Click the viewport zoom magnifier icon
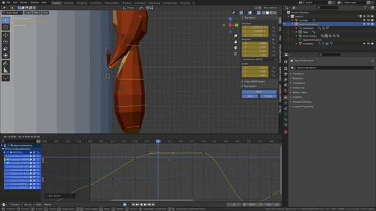 [236, 36]
